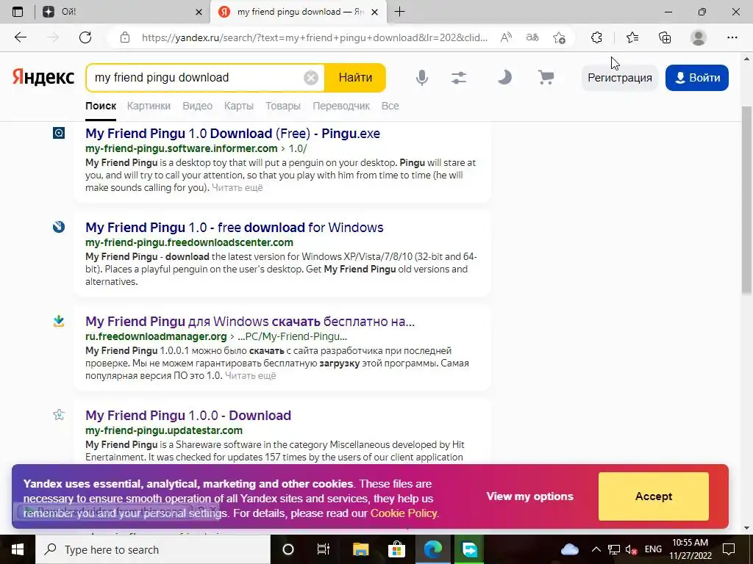Image resolution: width=753 pixels, height=564 pixels.
Task: Go to the Яндекс logo homepage
Action: (x=43, y=77)
